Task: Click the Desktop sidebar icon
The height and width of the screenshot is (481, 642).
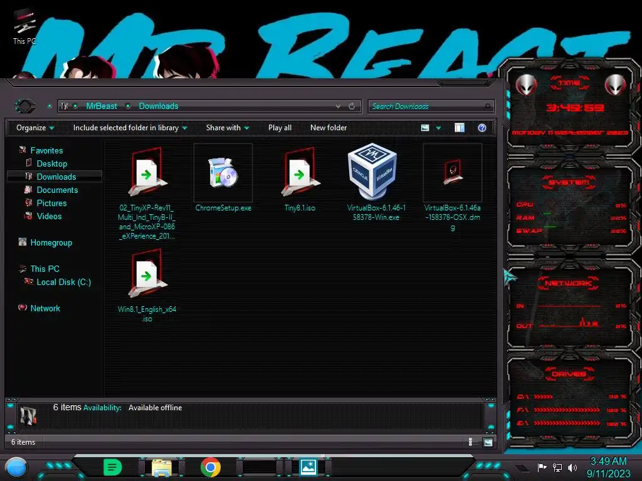Action: (29, 163)
